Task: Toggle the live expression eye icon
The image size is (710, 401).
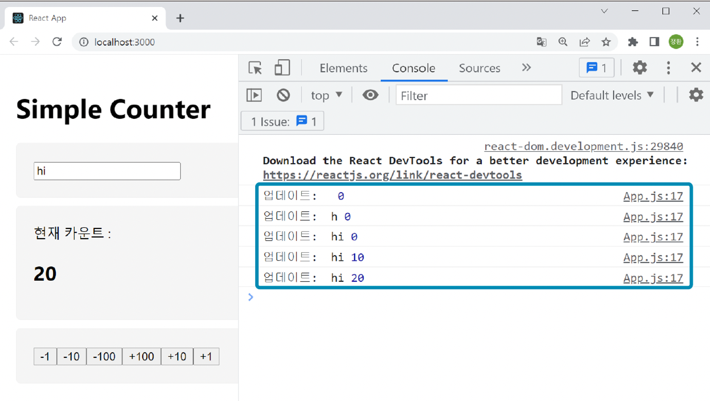Action: (370, 95)
